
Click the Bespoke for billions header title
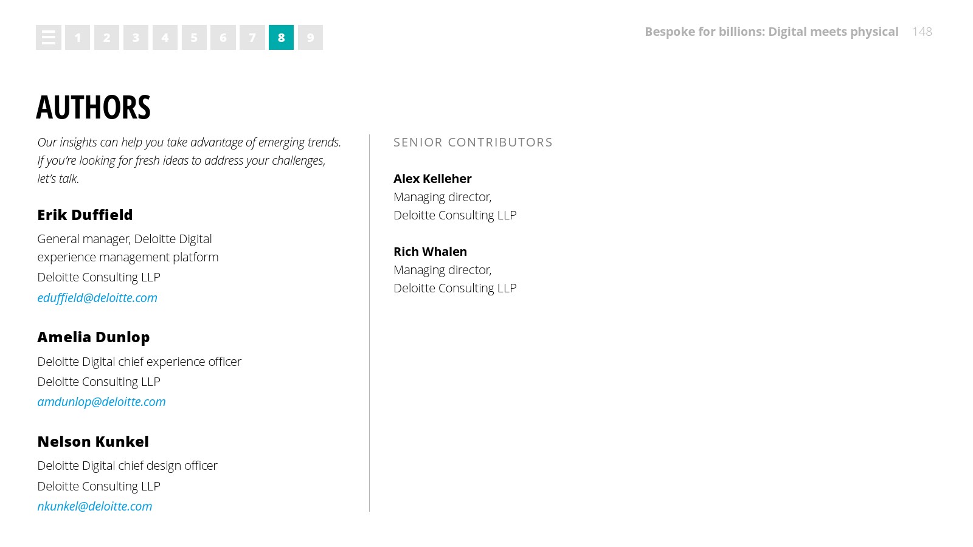click(x=771, y=32)
